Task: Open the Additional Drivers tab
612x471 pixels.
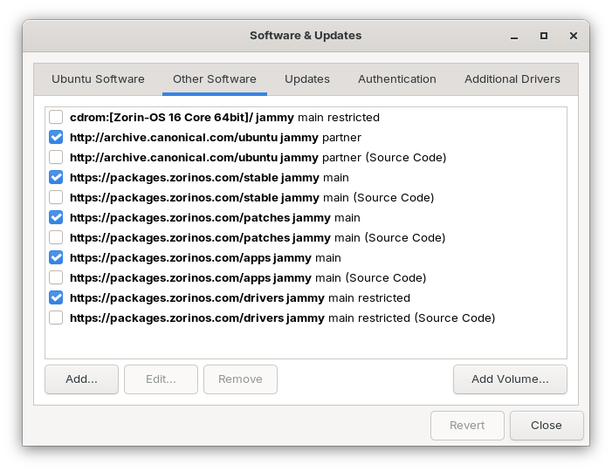Action: 512,78
